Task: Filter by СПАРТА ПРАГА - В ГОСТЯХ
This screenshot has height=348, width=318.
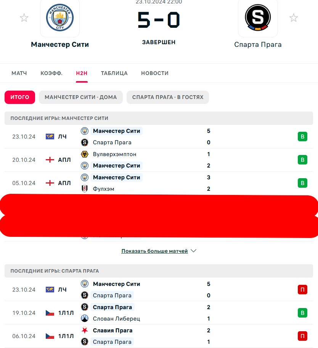Action: pos(168,97)
